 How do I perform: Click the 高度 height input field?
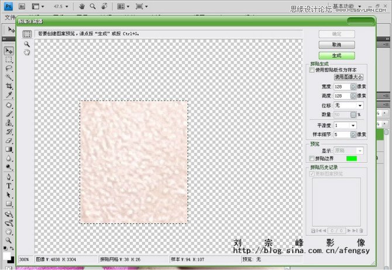[342, 96]
